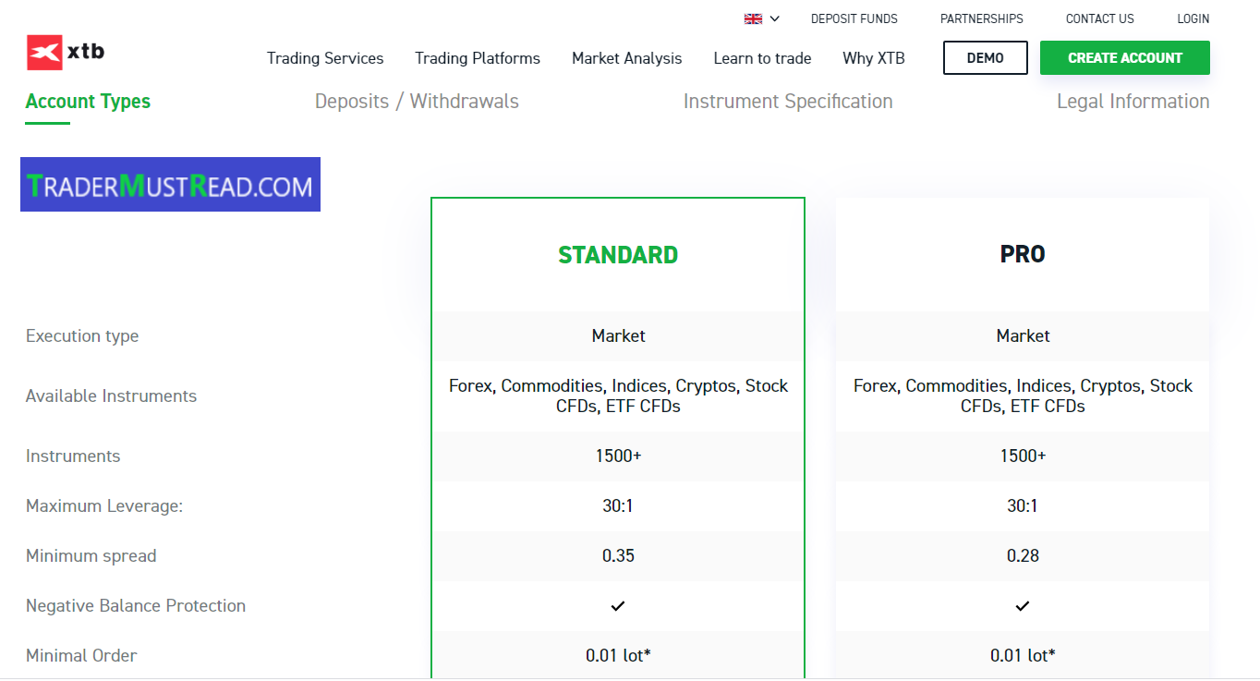The image size is (1260, 681).
Task: Click Standard 30:1 leverage value
Action: (618, 506)
